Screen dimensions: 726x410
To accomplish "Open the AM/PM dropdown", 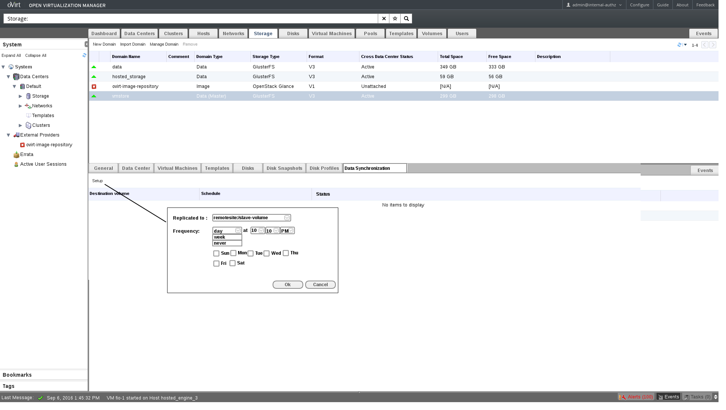I will [291, 231].
